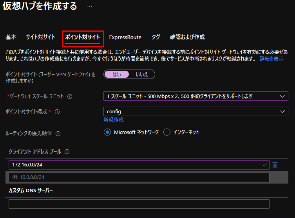Choose Microsoft ネットワーク routing preference

(x=107, y=132)
